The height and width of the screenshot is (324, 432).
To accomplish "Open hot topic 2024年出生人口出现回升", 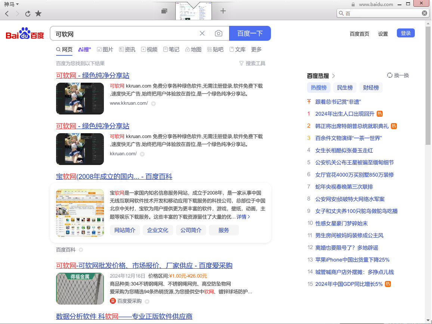I will pyautogui.click(x=345, y=114).
